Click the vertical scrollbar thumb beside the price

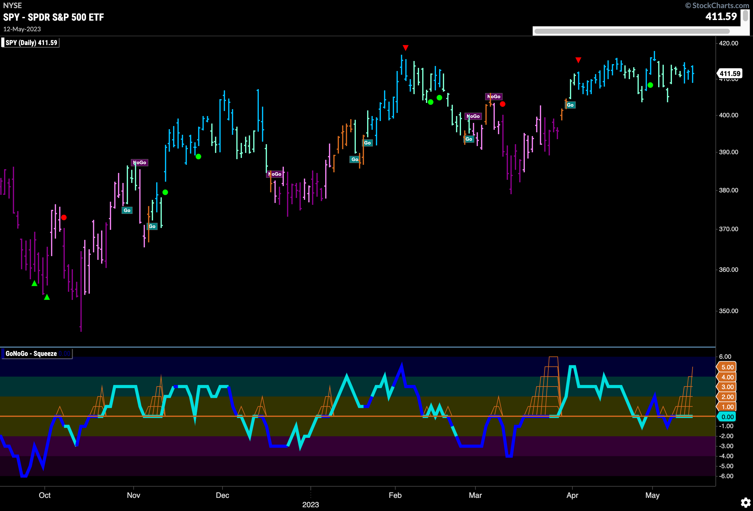(x=745, y=16)
